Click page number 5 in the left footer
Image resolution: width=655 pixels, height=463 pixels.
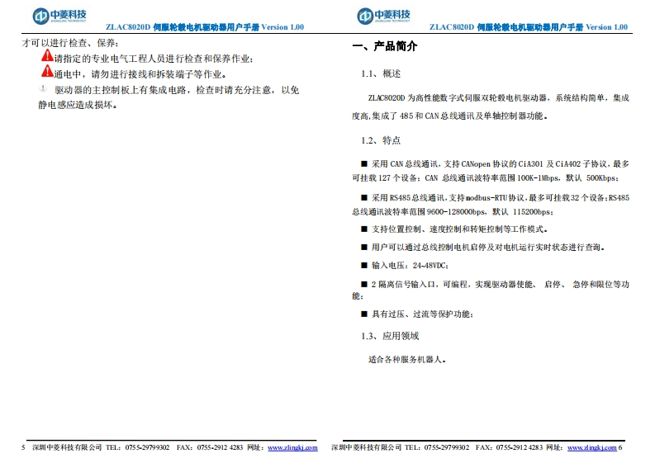pos(23,447)
